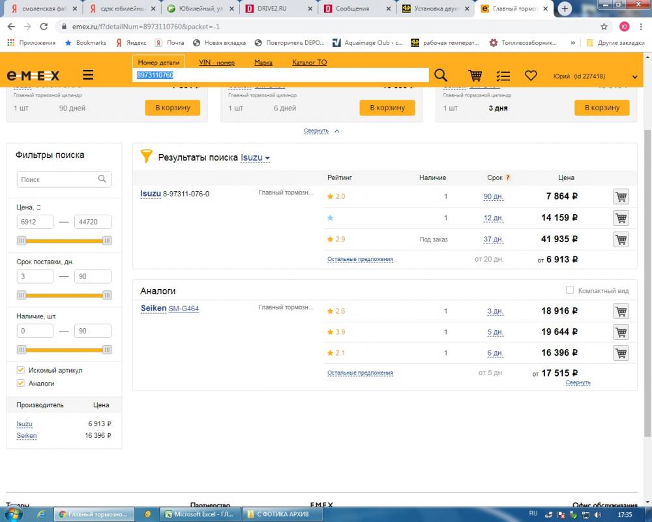Add the 14 159 ₽ offer to cart

[x=621, y=218]
